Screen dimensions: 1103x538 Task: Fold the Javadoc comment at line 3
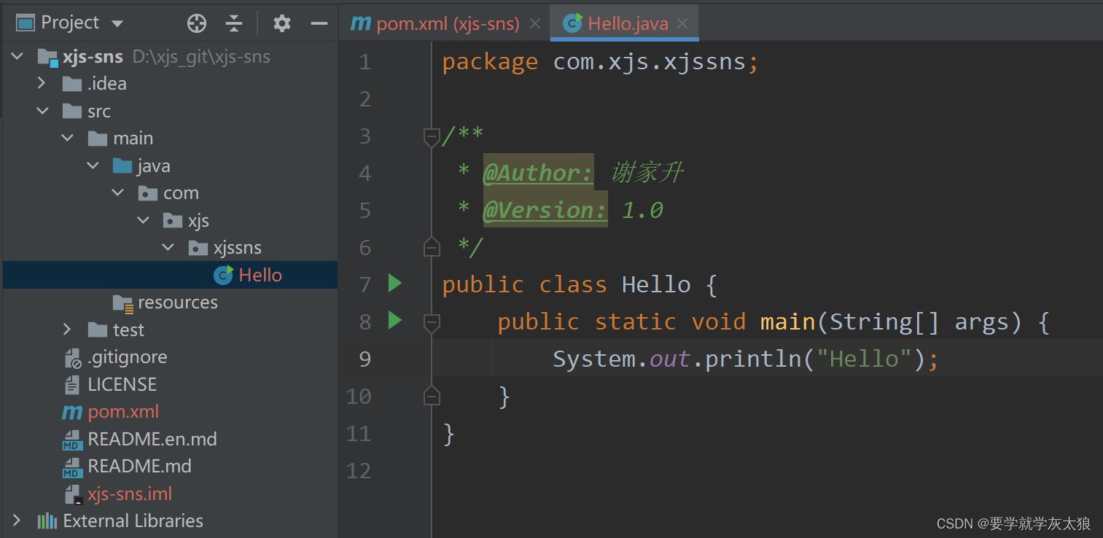(x=432, y=136)
